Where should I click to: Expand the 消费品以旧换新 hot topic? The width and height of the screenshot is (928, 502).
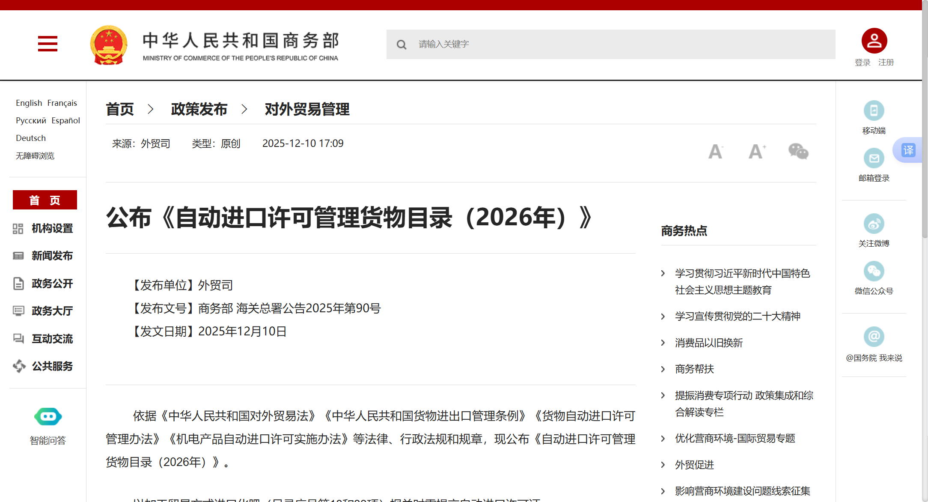(708, 343)
